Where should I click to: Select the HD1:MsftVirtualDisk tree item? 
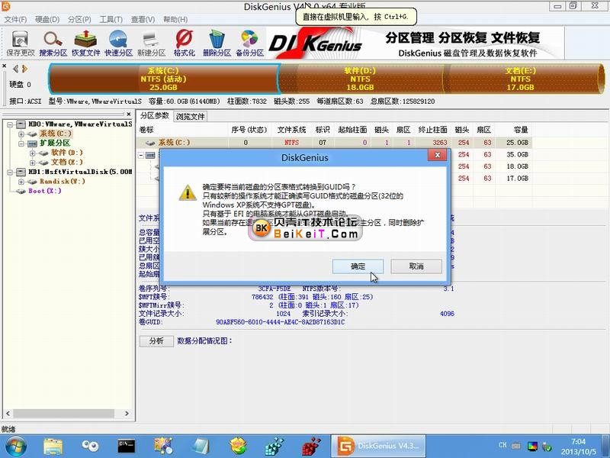point(80,172)
